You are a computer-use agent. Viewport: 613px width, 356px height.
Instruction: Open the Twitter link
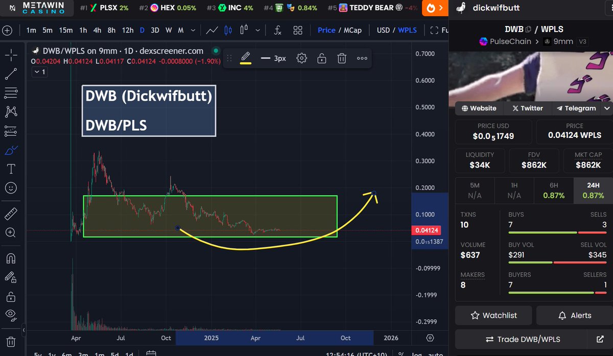[528, 108]
